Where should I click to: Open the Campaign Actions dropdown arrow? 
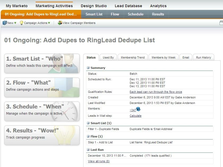(49, 23)
